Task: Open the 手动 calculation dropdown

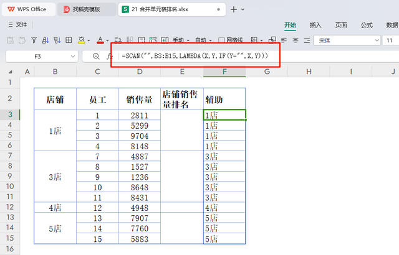Action: coord(181,40)
